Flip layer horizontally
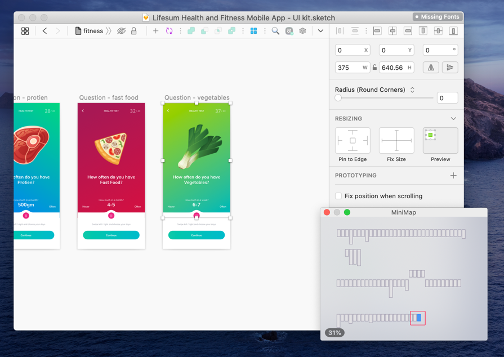Image resolution: width=504 pixels, height=357 pixels. pos(431,68)
